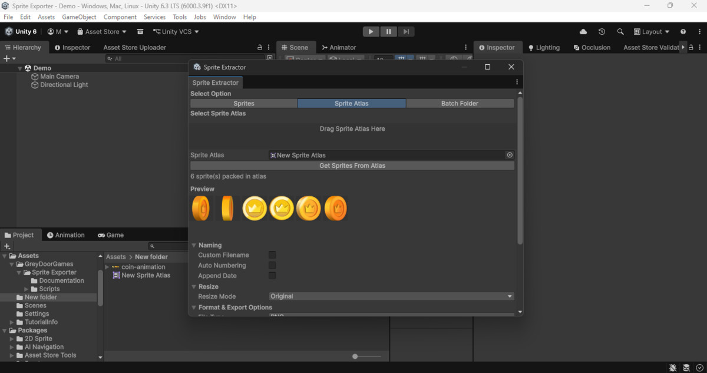Open the Hierarchy plus create dropdown
The height and width of the screenshot is (373, 707).
click(9, 58)
